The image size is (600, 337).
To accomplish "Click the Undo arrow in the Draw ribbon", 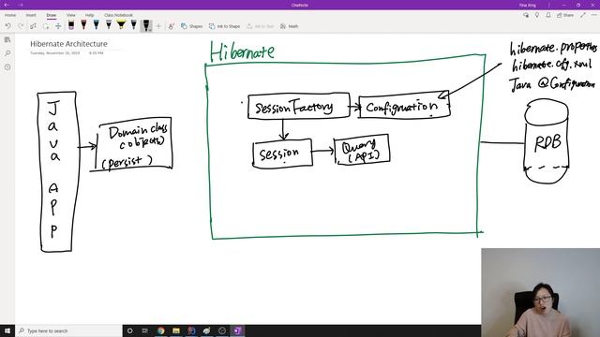I will 7,26.
